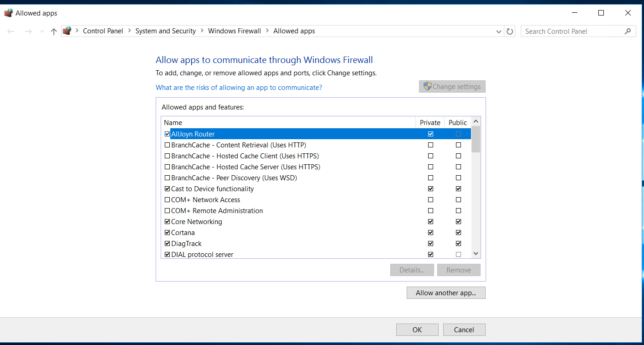The width and height of the screenshot is (644, 345).
Task: Click the Allow another app button
Action: click(x=445, y=293)
